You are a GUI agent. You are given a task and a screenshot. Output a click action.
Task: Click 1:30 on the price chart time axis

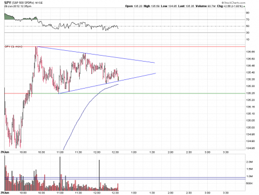(x=152, y=152)
